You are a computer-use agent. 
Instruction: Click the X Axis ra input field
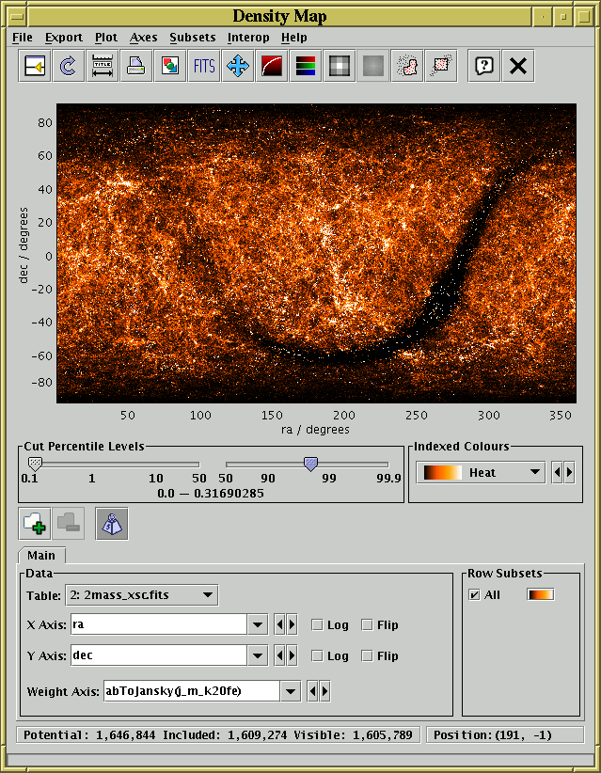pyautogui.click(x=156, y=624)
